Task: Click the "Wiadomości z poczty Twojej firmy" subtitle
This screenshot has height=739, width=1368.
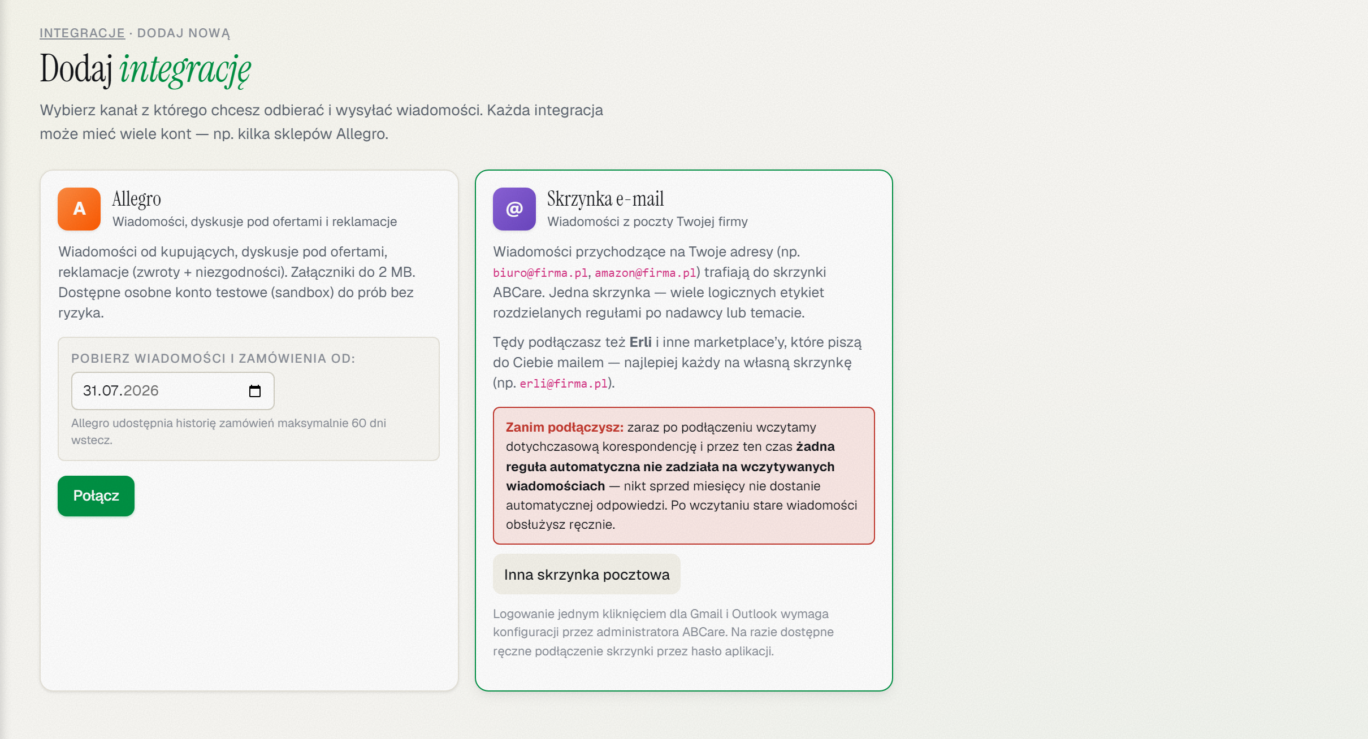Action: (x=647, y=222)
